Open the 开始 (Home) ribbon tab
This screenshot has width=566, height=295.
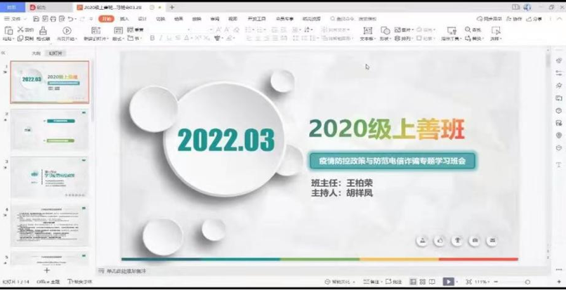tap(106, 19)
